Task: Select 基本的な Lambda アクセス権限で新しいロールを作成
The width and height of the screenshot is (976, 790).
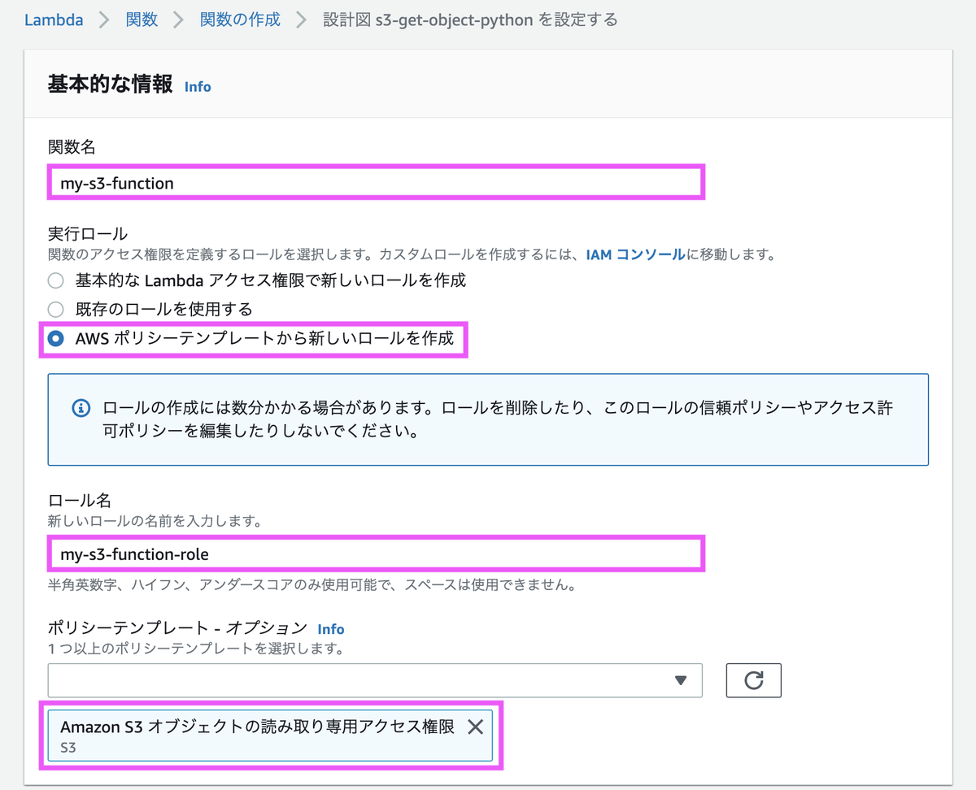Action: [54, 280]
